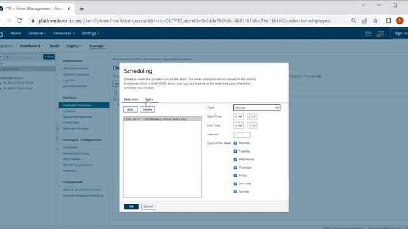Viewport: 408px width, 229px height.
Task: Confirm scheduling with OK button
Action: 131,207
